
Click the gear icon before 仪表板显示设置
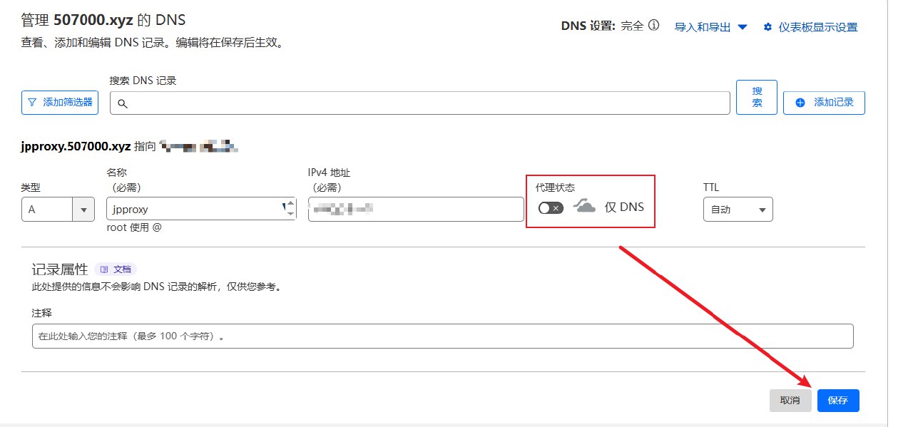click(767, 27)
